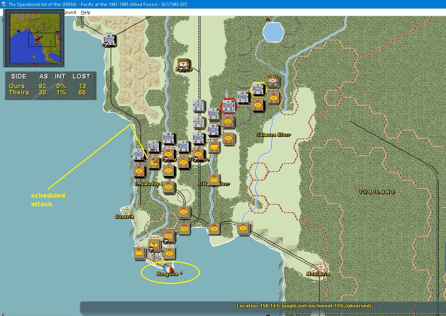The height and width of the screenshot is (316, 446).
Task: Select the red-highlighted 4-5 infantry unit
Action: 229,106
